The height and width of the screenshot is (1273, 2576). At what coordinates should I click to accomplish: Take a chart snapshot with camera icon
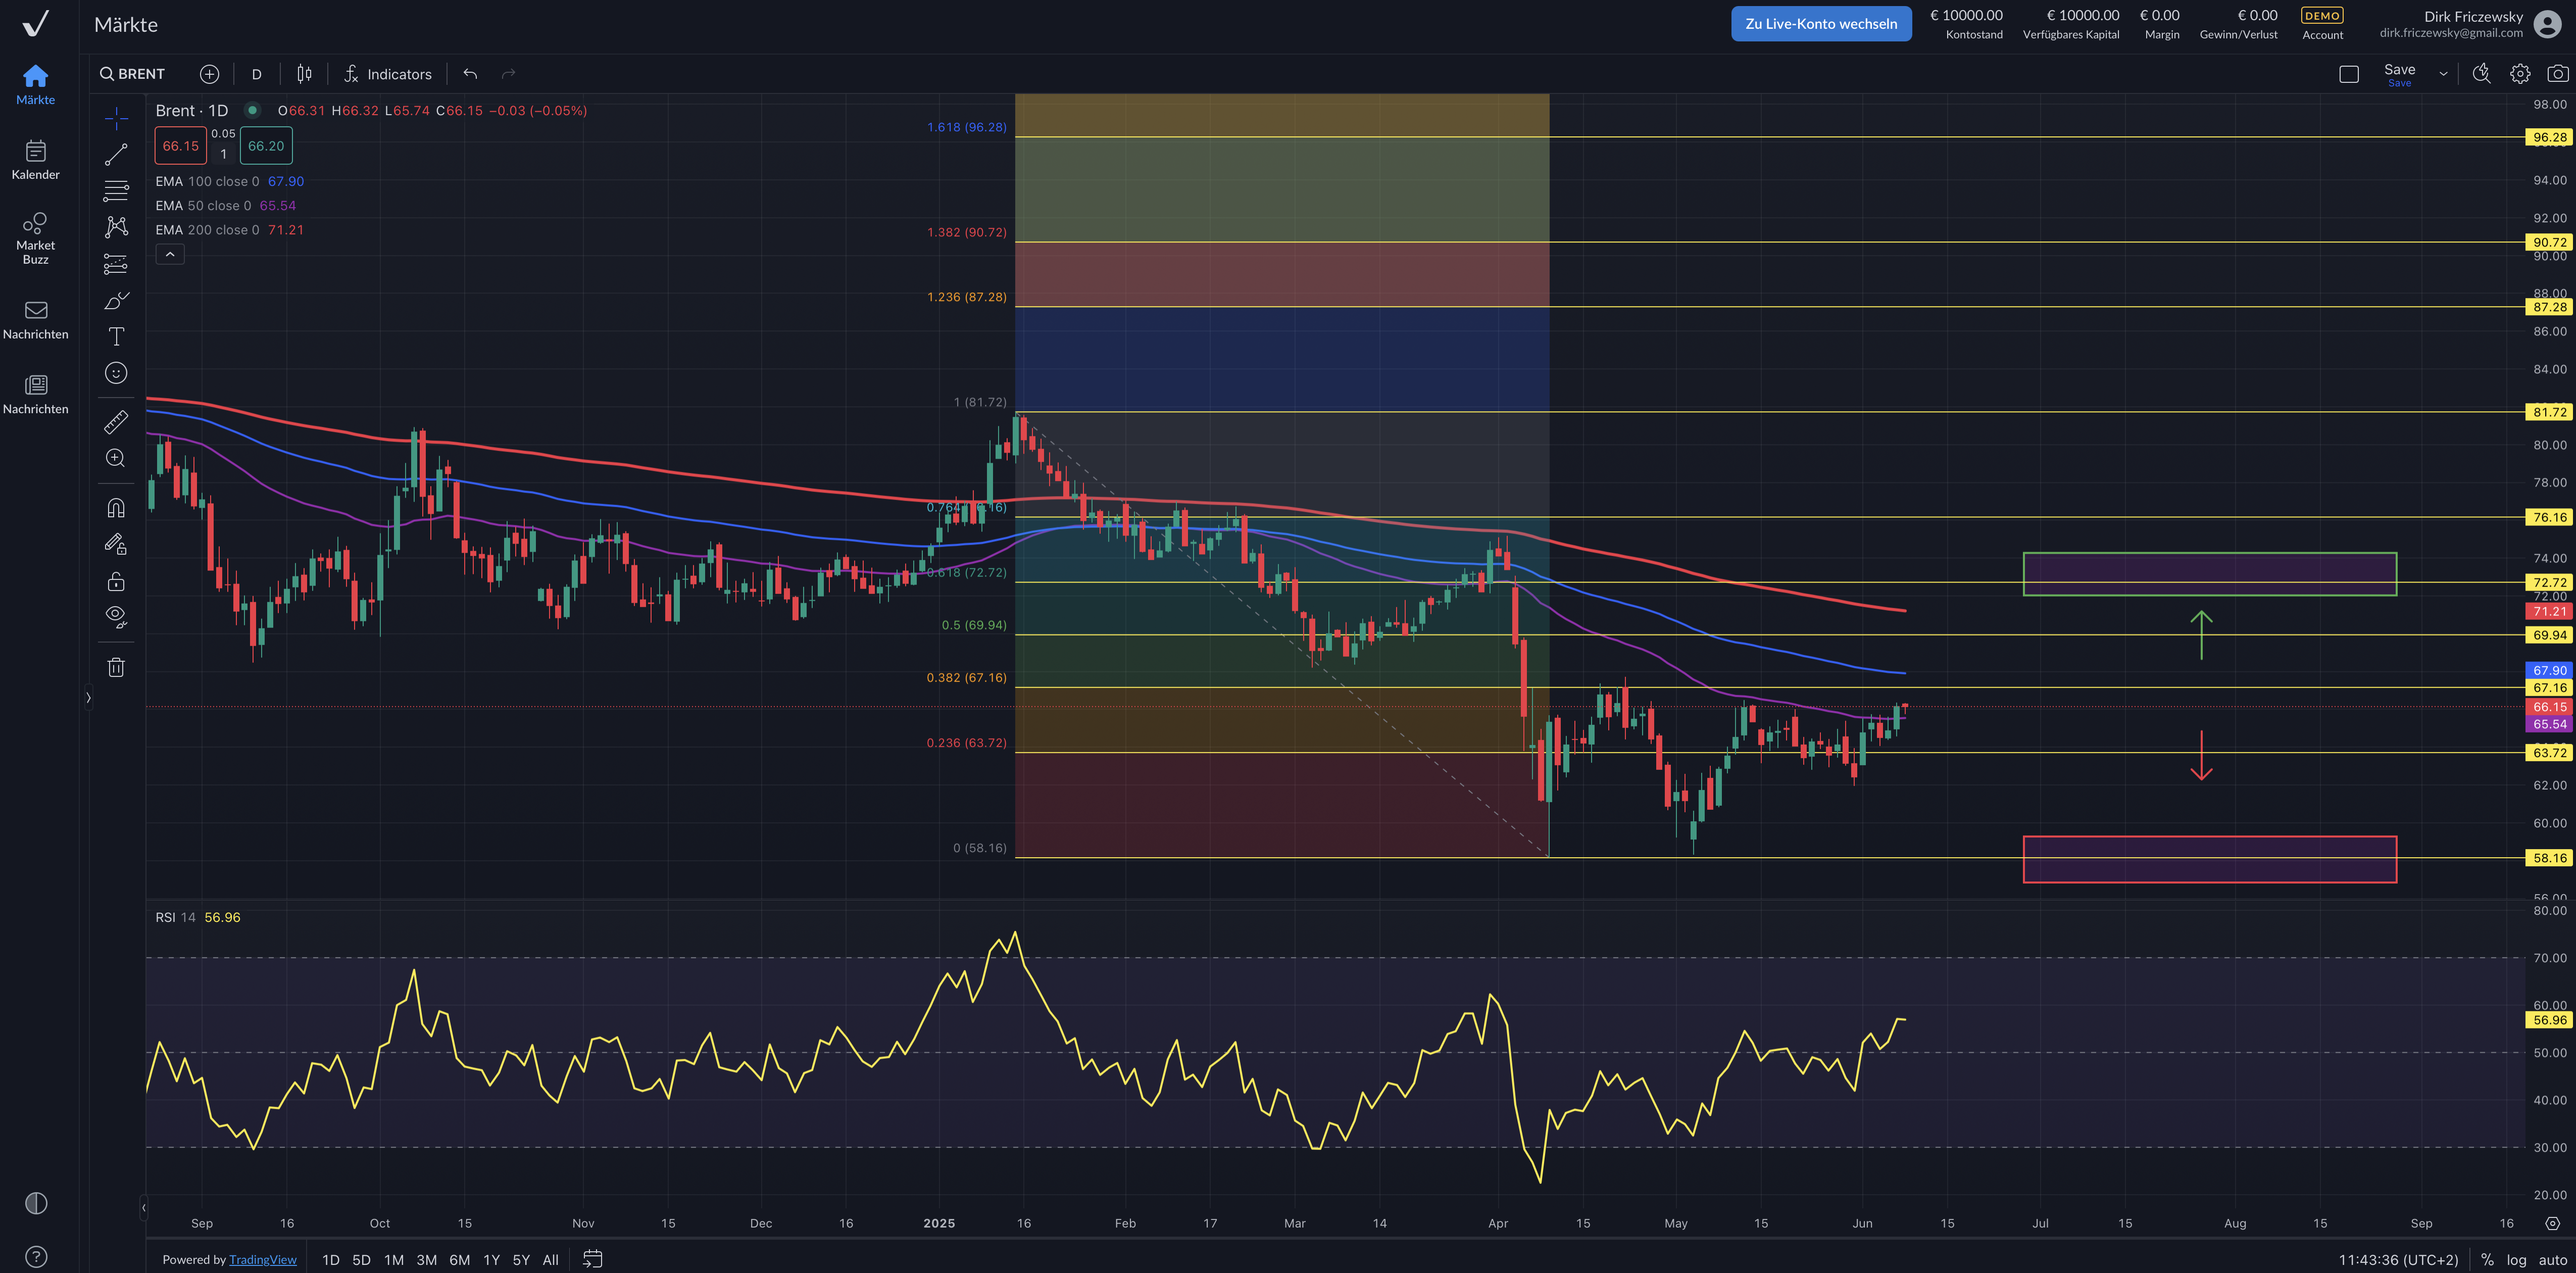point(2557,74)
